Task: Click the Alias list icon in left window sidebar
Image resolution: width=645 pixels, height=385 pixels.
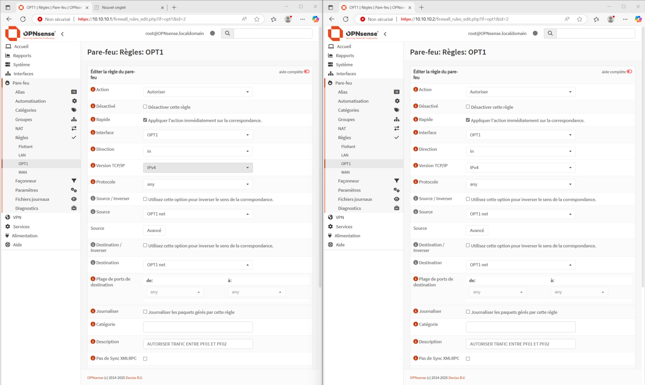Action: click(74, 92)
